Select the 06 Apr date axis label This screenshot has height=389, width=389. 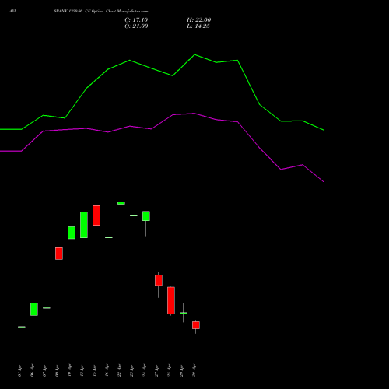click(x=32, y=371)
